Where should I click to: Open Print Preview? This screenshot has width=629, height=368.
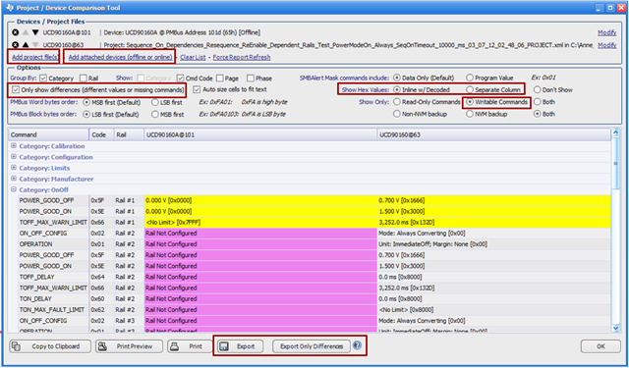pyautogui.click(x=129, y=346)
